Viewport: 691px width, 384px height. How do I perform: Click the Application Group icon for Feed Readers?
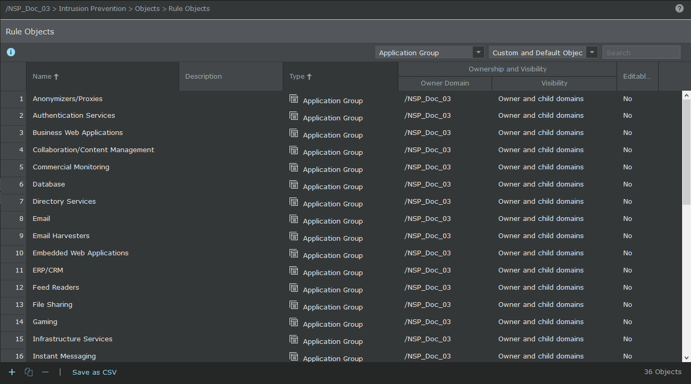point(294,288)
